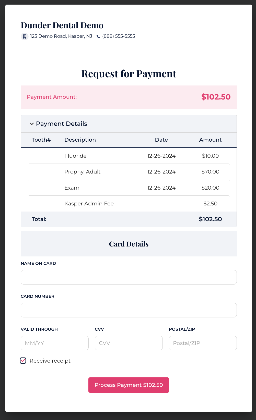Collapse the Payment Details chevron
This screenshot has height=420, width=256.
(32, 124)
